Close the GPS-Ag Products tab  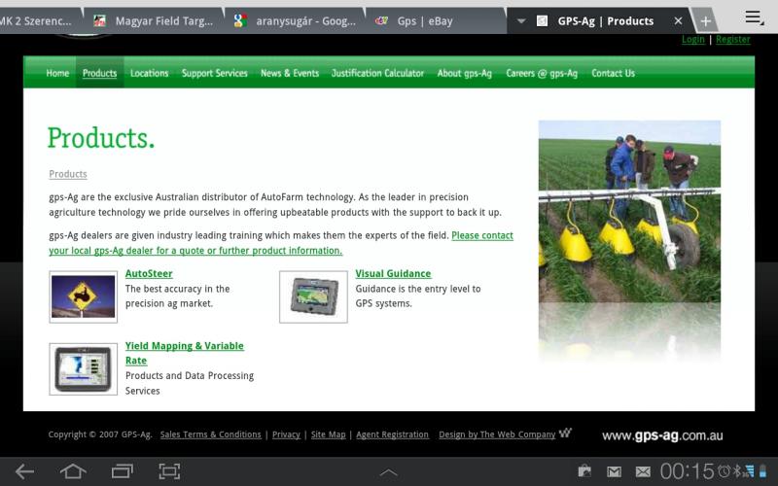pos(678,20)
